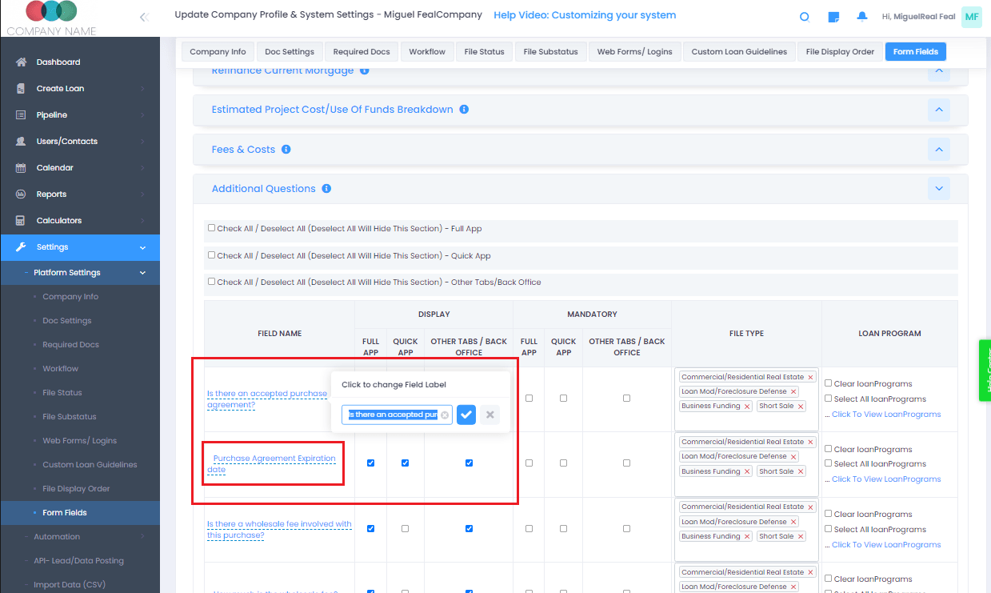Edit label Is there a wholesale fee involved
The width and height of the screenshot is (991, 593).
pos(279,530)
